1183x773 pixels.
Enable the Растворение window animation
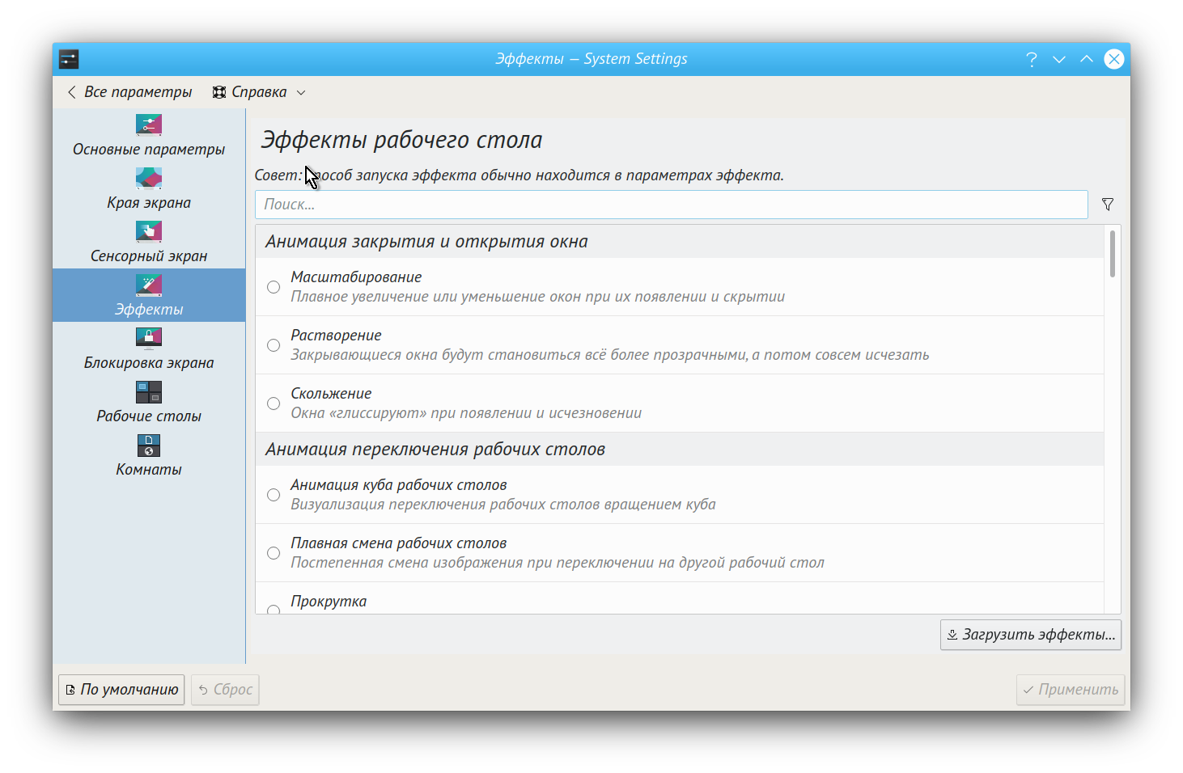click(273, 345)
